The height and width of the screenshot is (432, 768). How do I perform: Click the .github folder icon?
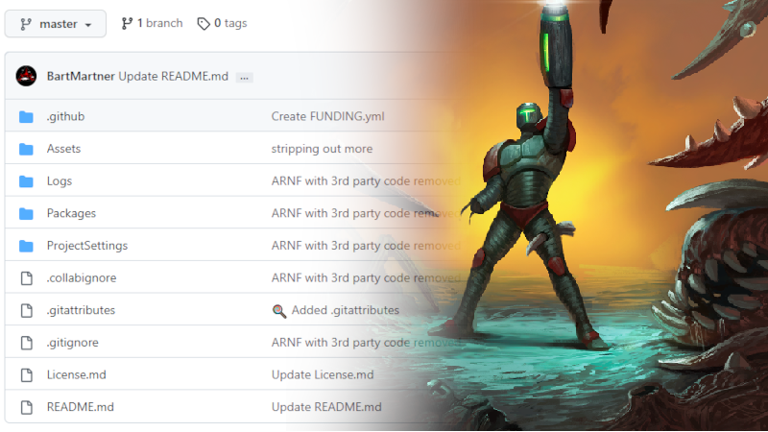(x=26, y=116)
